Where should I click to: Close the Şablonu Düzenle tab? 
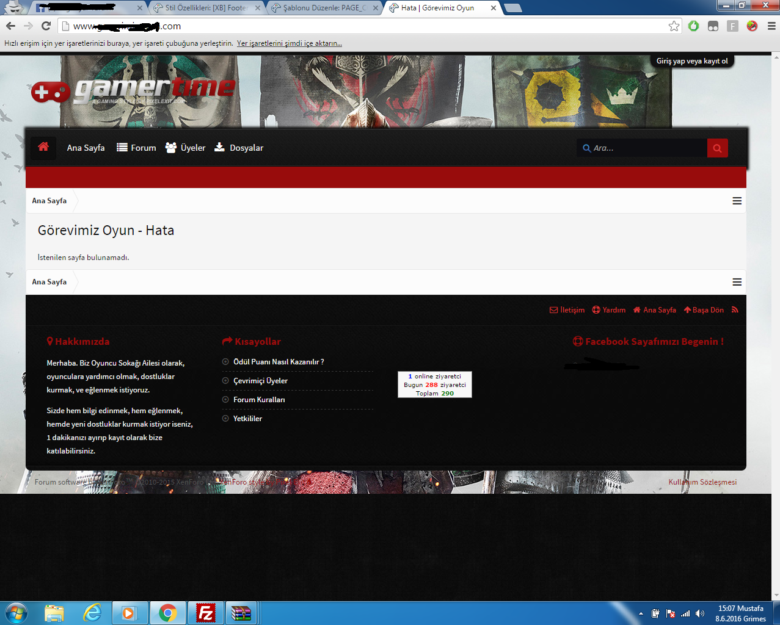pyautogui.click(x=376, y=8)
